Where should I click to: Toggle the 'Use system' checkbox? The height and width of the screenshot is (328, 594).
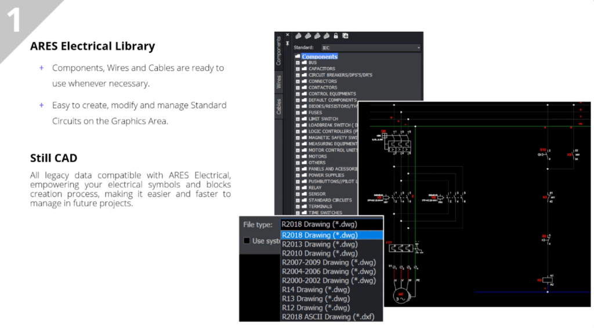click(247, 240)
